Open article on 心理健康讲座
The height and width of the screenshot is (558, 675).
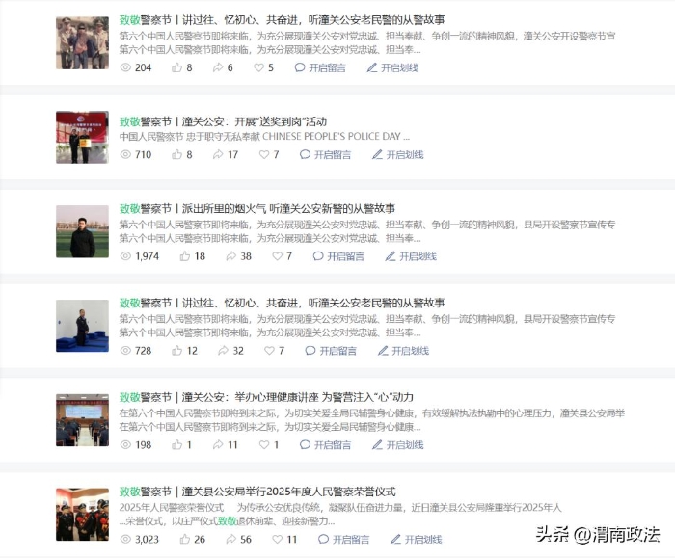point(266,397)
